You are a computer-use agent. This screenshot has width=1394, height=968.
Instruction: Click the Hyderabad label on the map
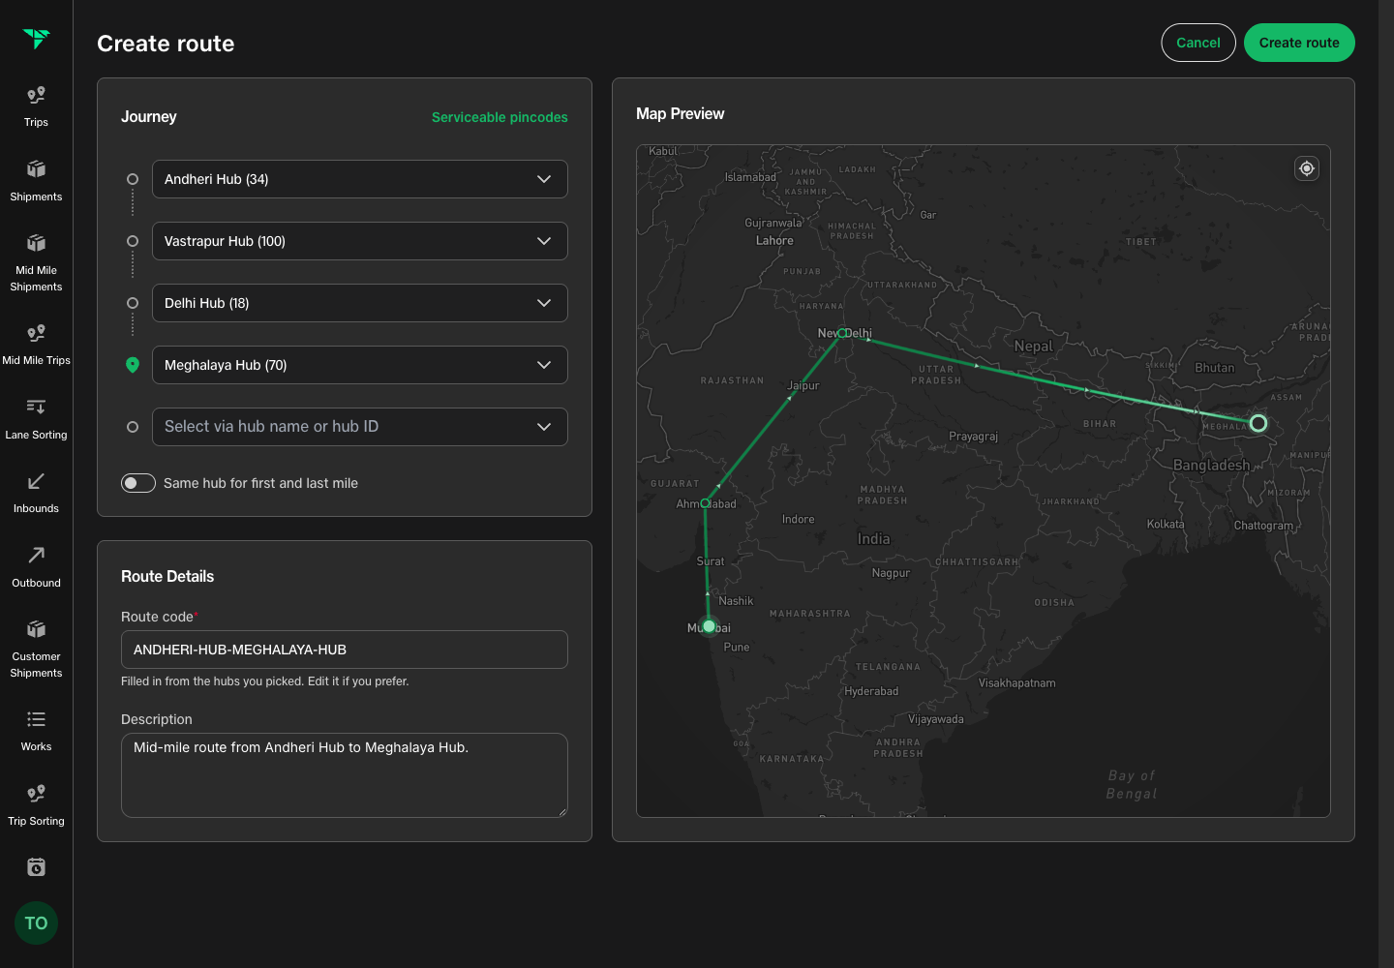pyautogui.click(x=871, y=691)
